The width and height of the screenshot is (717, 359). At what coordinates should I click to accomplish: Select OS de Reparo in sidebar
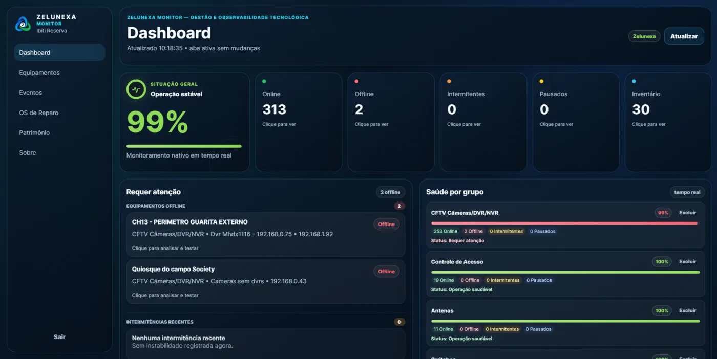pos(59,113)
